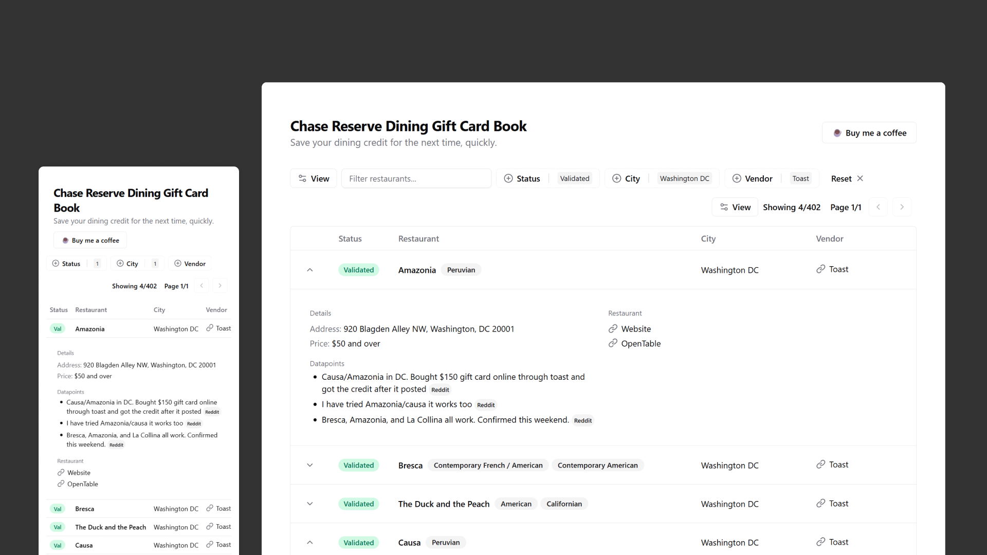Screen dimensions: 987x555
Task: Click the City filter plus icon
Action: [x=616, y=178]
